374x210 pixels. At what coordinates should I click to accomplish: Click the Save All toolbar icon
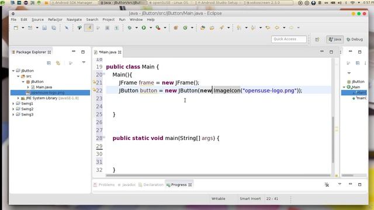tap(54, 28)
